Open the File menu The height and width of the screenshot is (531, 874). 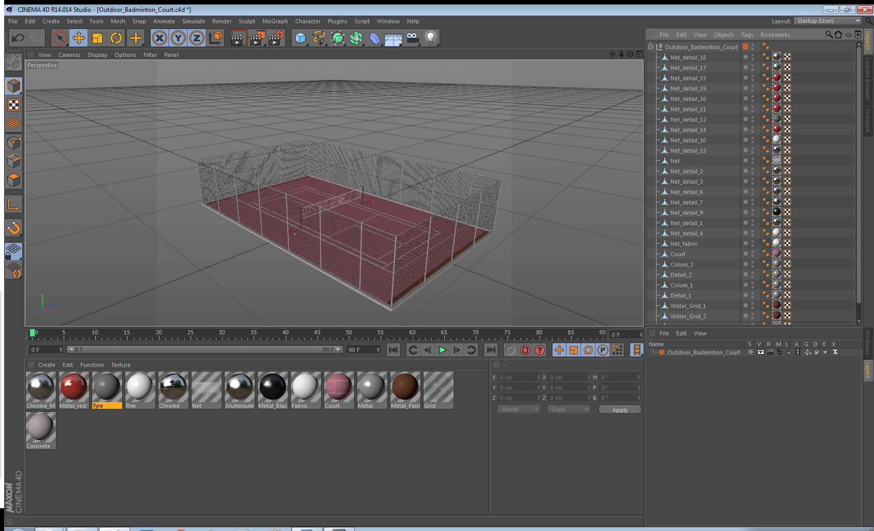(x=13, y=21)
